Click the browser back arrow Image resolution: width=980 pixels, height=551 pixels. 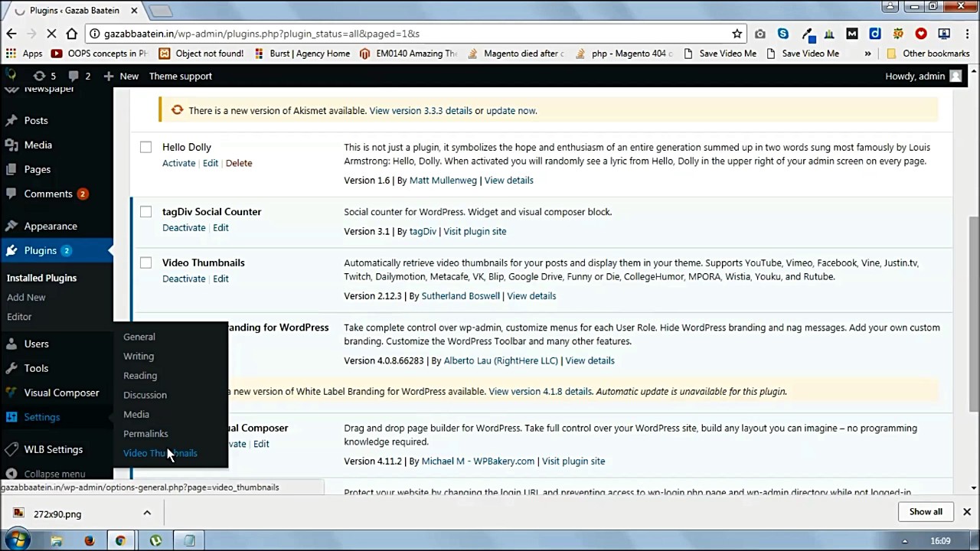pos(11,34)
